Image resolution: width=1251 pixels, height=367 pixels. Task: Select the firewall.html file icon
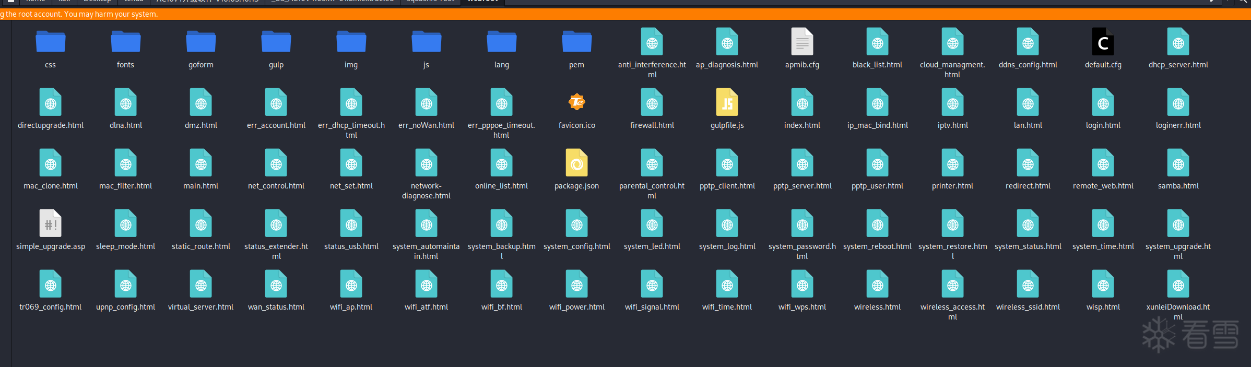tap(652, 102)
